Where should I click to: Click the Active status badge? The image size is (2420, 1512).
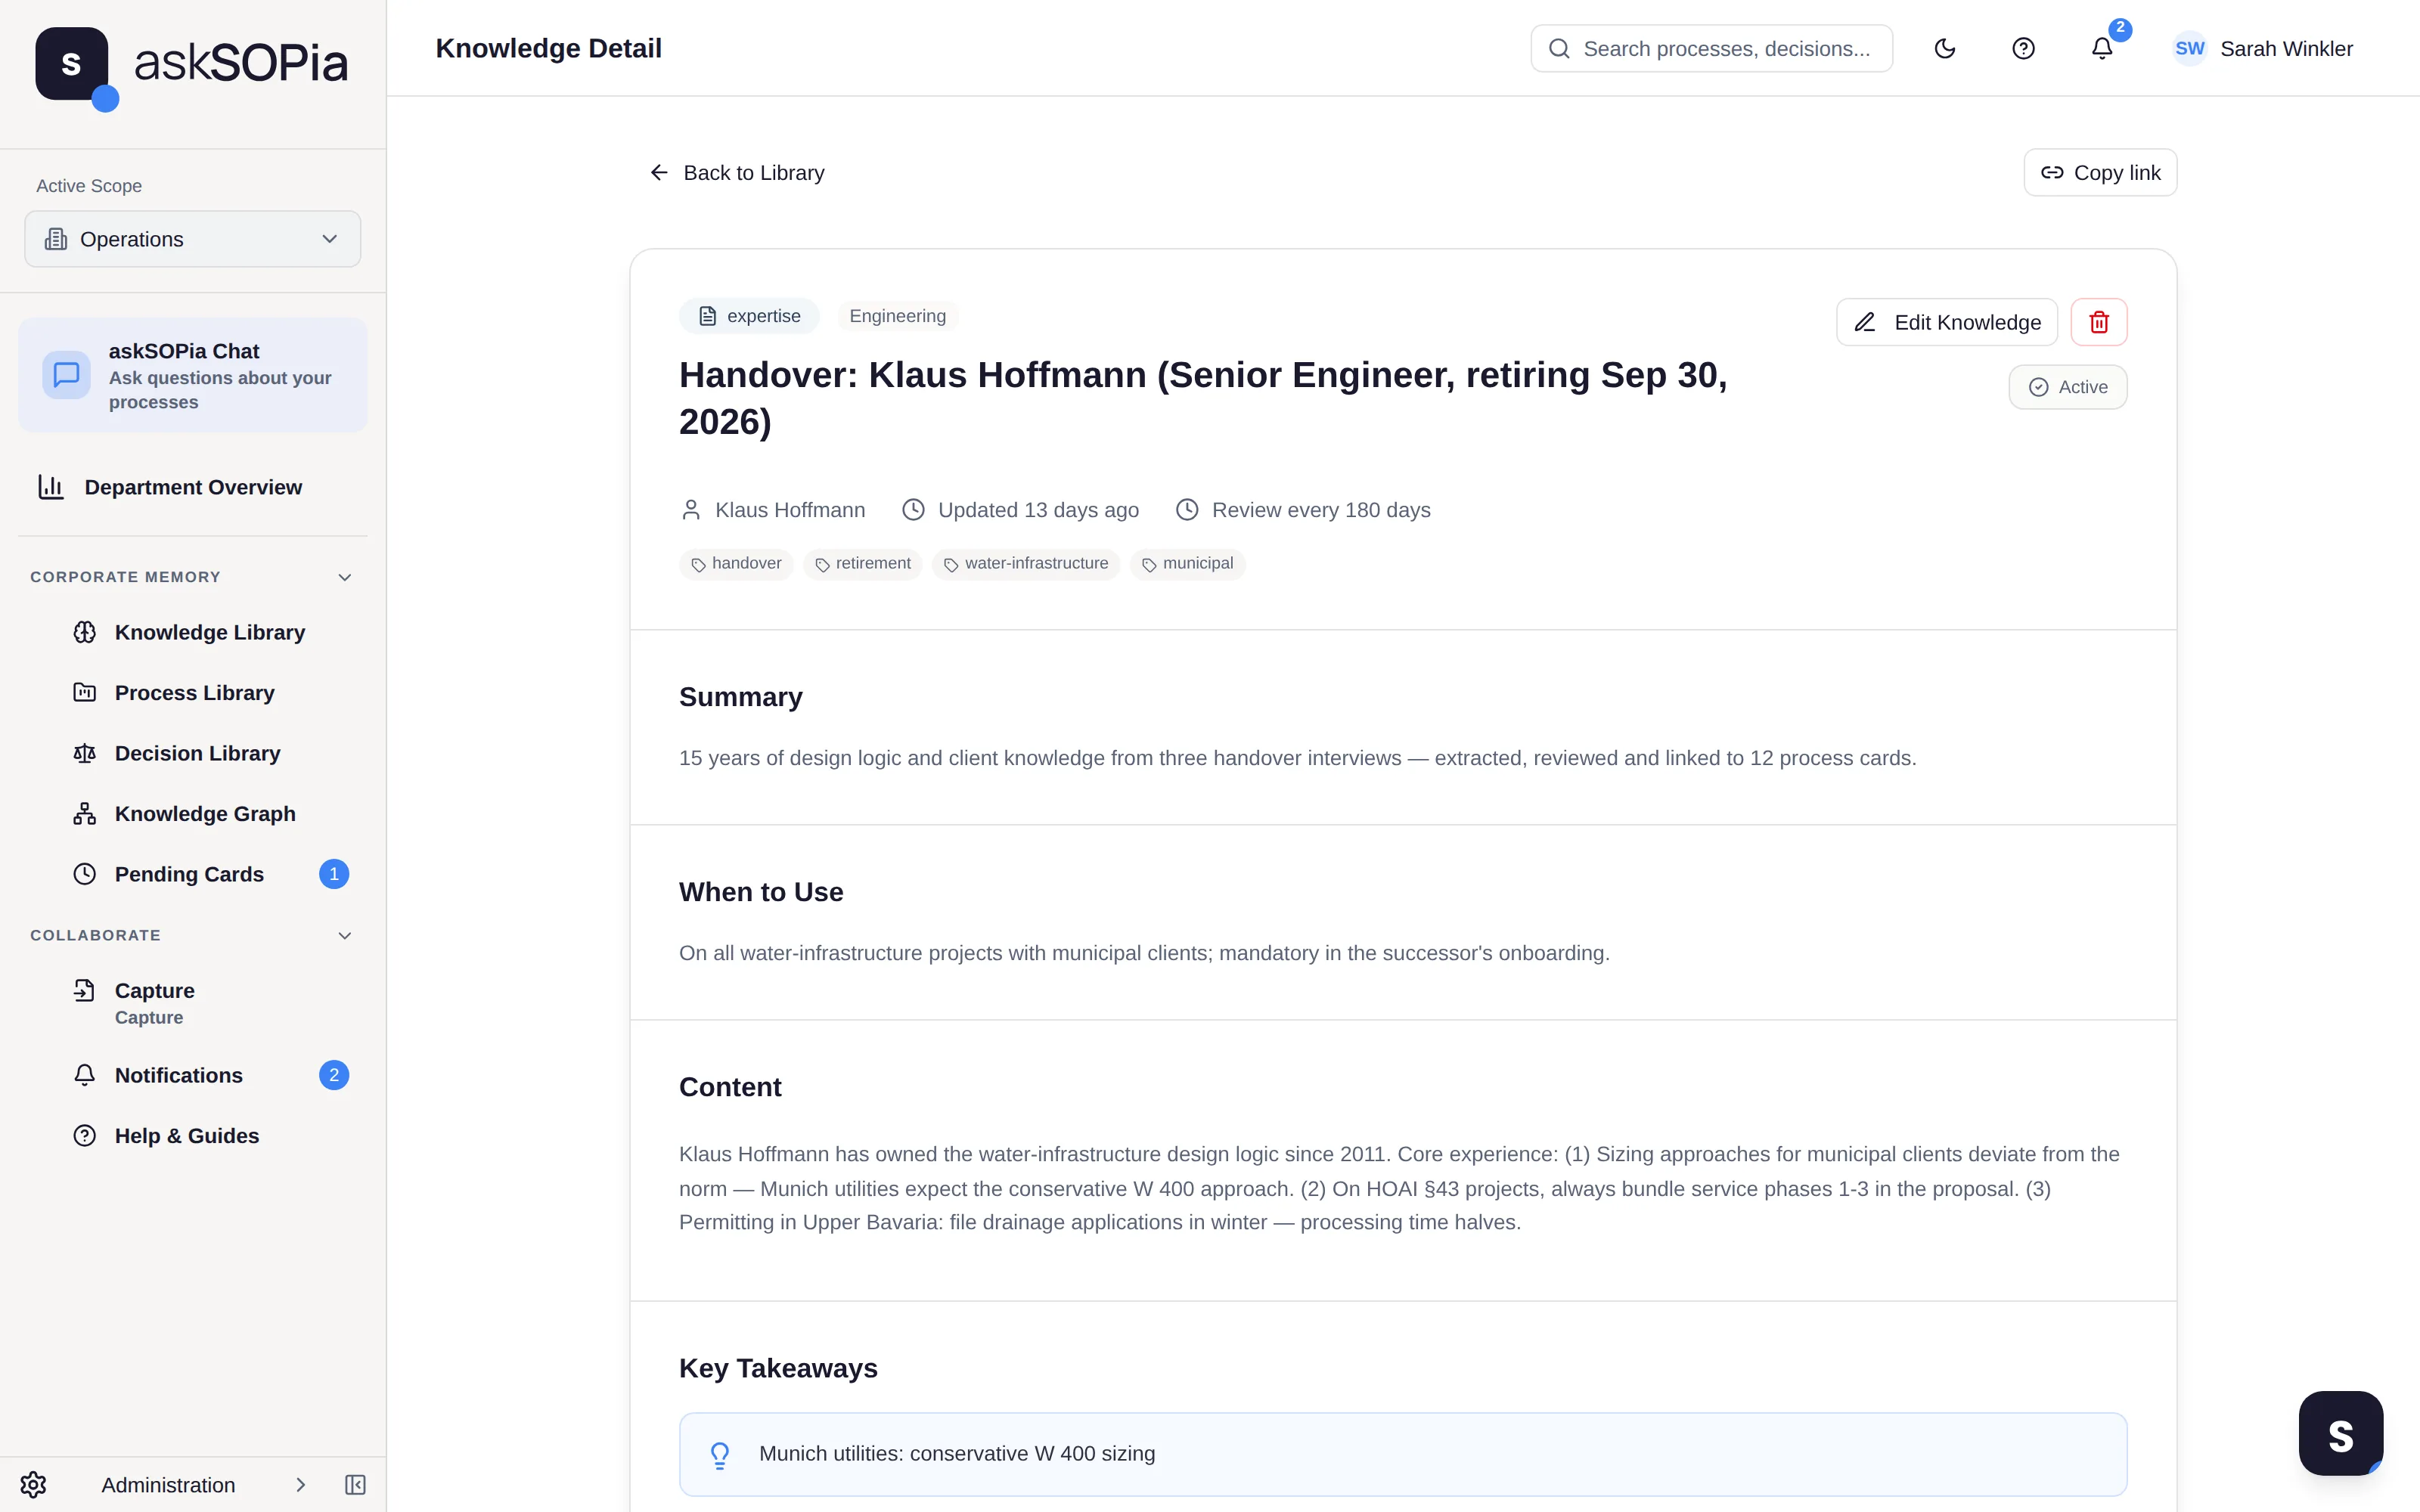2067,387
